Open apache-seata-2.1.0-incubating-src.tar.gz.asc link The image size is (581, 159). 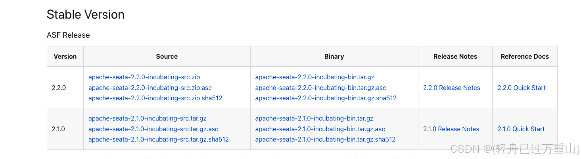(x=153, y=129)
